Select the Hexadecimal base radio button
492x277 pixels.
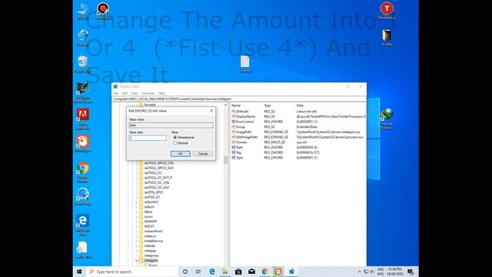coord(175,138)
